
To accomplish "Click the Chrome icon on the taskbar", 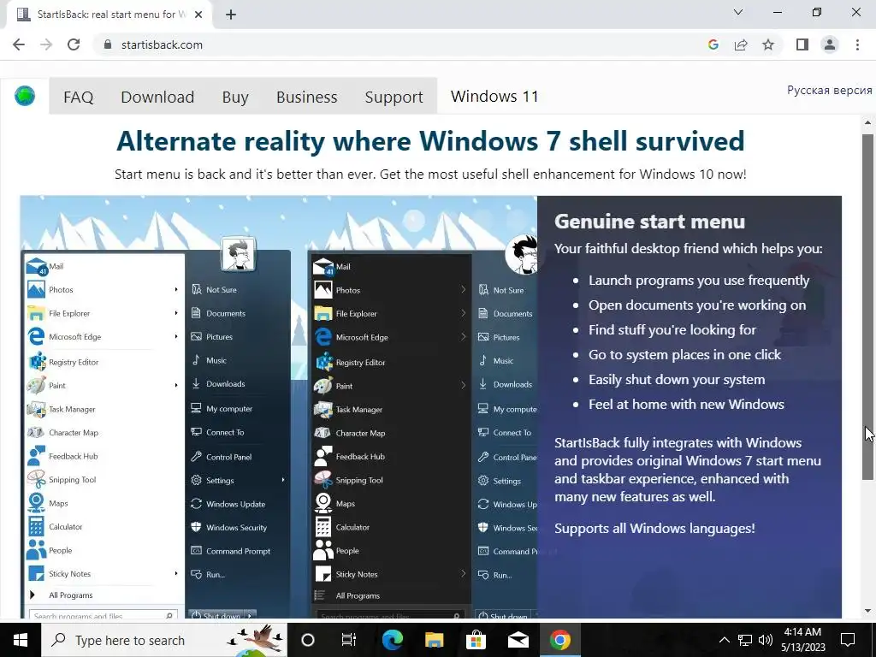I will (559, 640).
